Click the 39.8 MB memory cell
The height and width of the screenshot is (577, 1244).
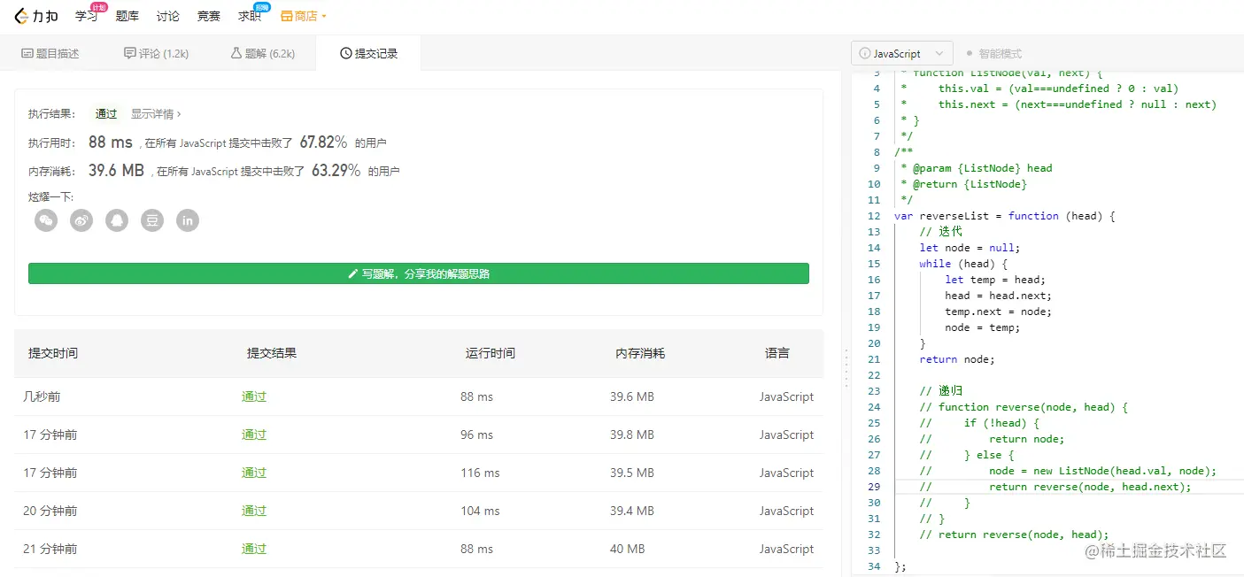(632, 435)
